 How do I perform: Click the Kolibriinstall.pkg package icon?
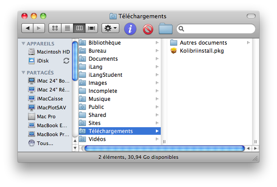point(174,50)
